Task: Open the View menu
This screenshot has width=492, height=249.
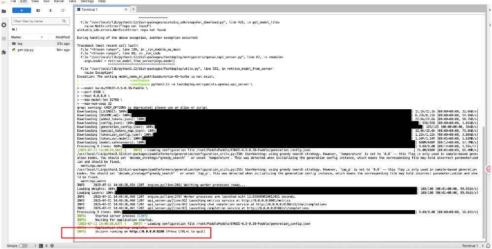Action: 35,1
